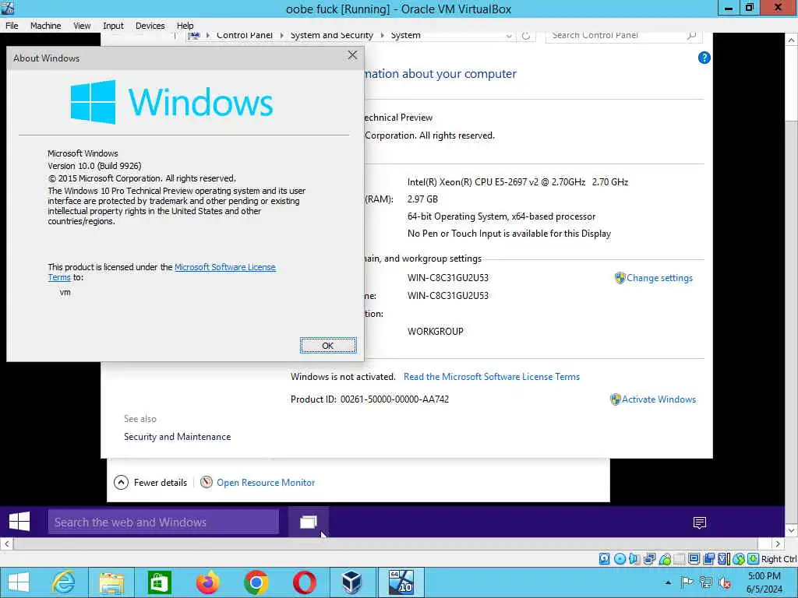Viewport: 798px width, 598px height.
Task: Click the Control Panel address bar computer icon
Action: (x=193, y=36)
